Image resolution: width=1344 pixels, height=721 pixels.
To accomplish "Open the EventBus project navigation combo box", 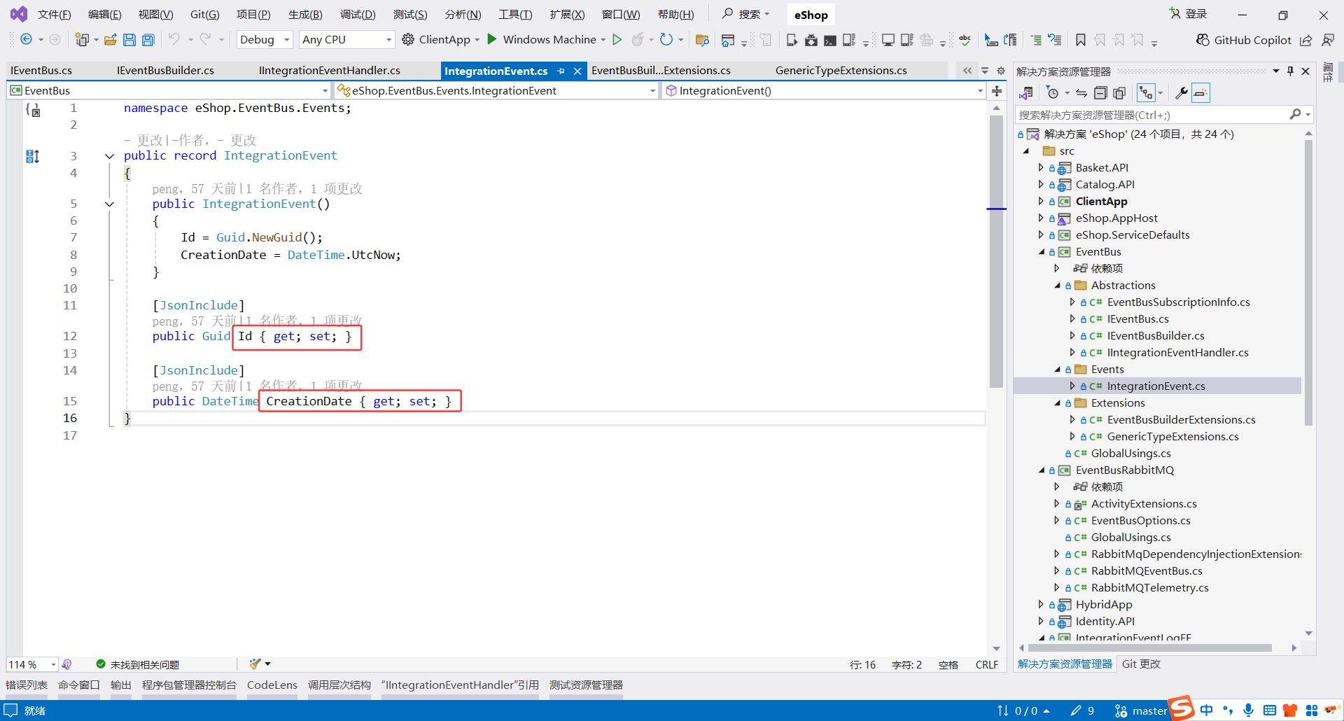I will coord(169,91).
